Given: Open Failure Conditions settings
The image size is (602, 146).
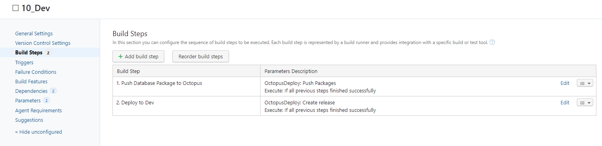Looking at the screenshot, I should tap(36, 72).
